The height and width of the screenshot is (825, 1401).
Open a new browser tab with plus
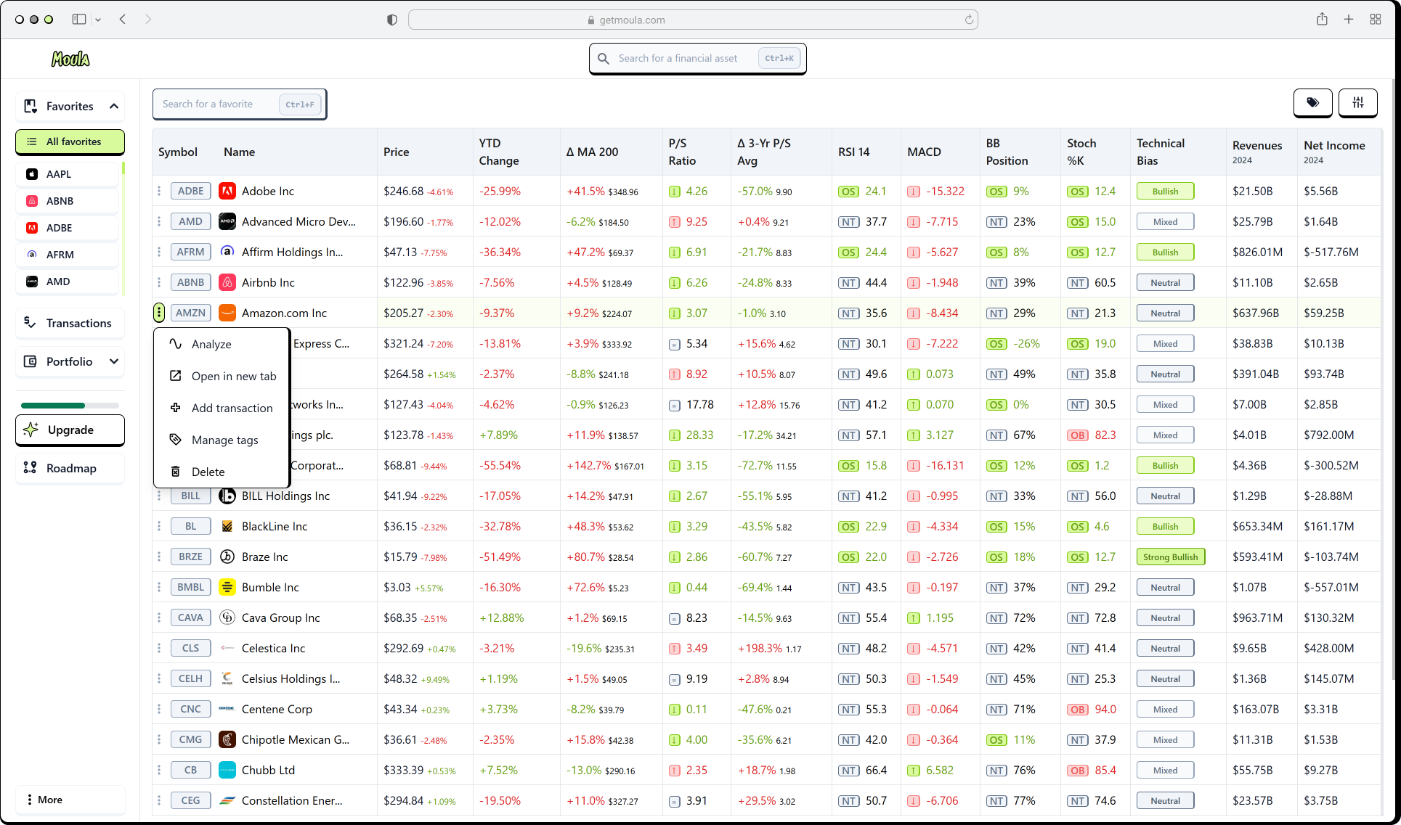(x=1349, y=20)
